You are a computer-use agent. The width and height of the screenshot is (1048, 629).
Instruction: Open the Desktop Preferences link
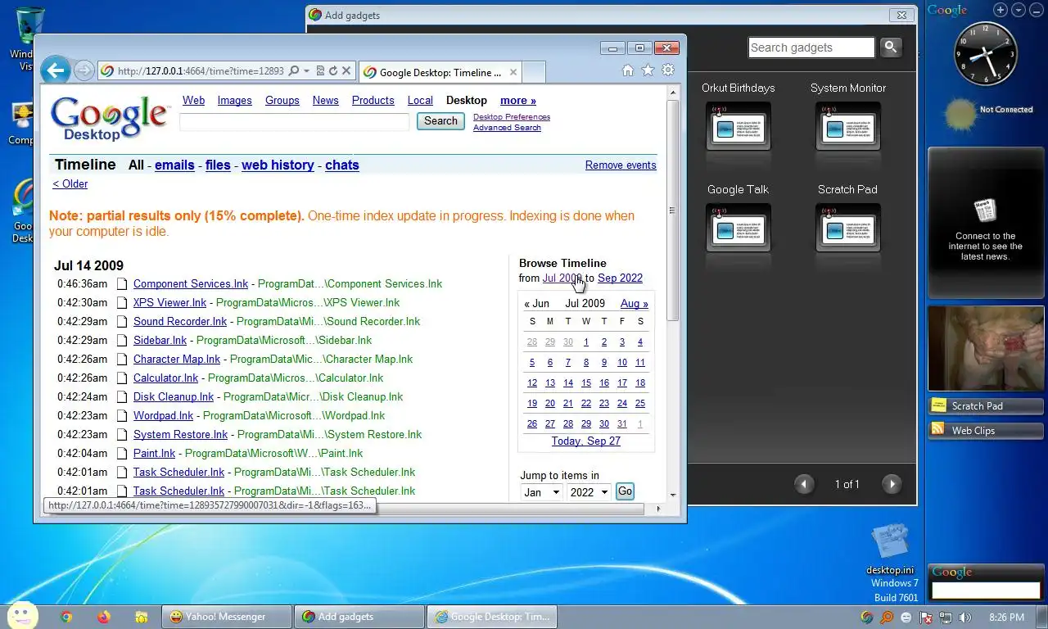[512, 117]
